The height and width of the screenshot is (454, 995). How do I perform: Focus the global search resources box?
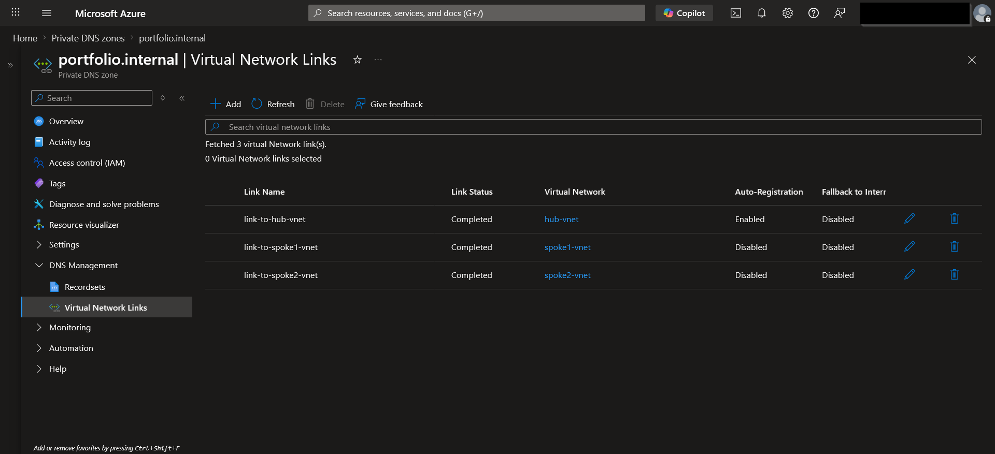coord(477,13)
